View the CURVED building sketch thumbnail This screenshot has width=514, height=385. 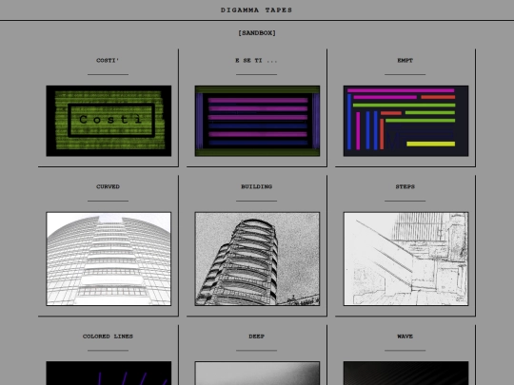(x=109, y=259)
